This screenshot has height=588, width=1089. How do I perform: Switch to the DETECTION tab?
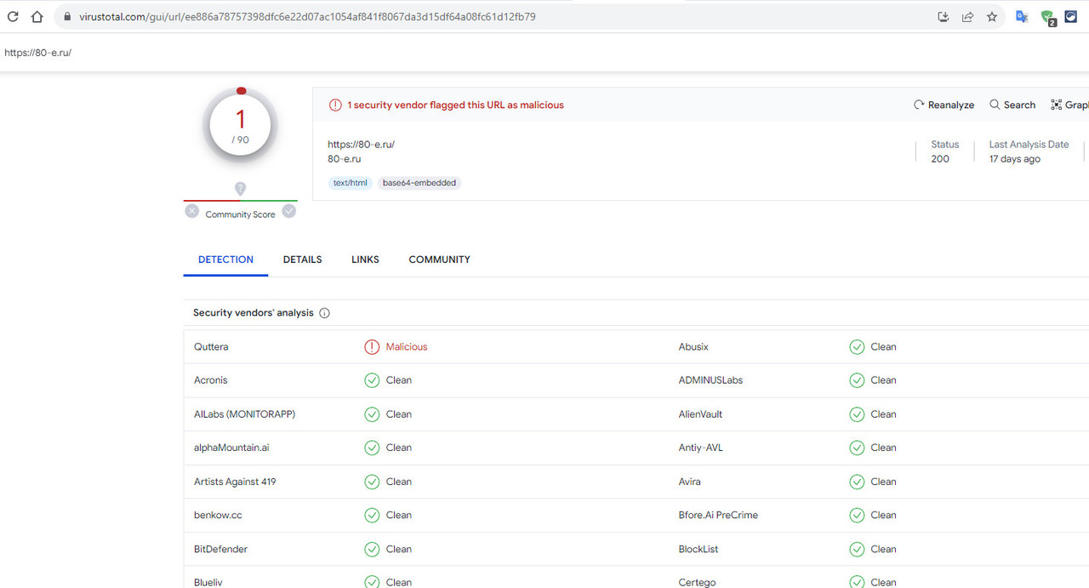pos(225,260)
